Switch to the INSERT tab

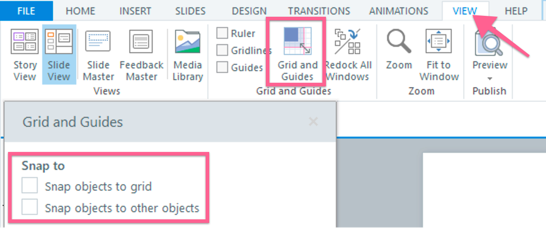135,10
